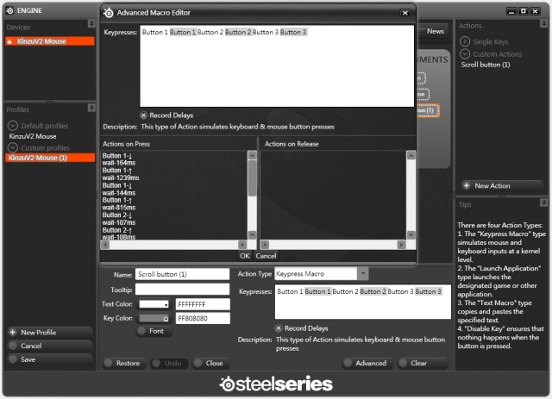
Task: Open the Action Type dropdown
Action: click(363, 273)
